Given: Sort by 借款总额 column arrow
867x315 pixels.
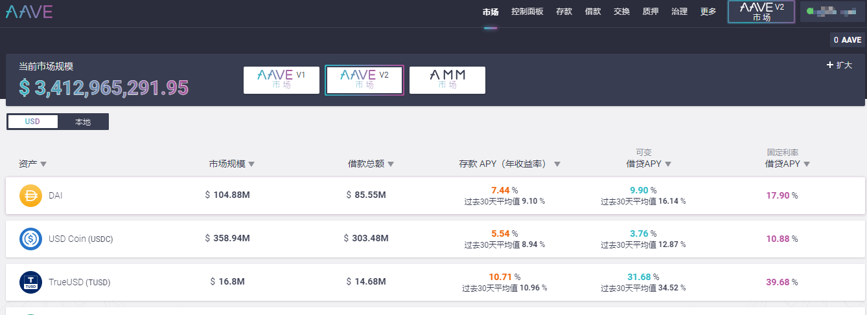Looking at the screenshot, I should [x=391, y=164].
